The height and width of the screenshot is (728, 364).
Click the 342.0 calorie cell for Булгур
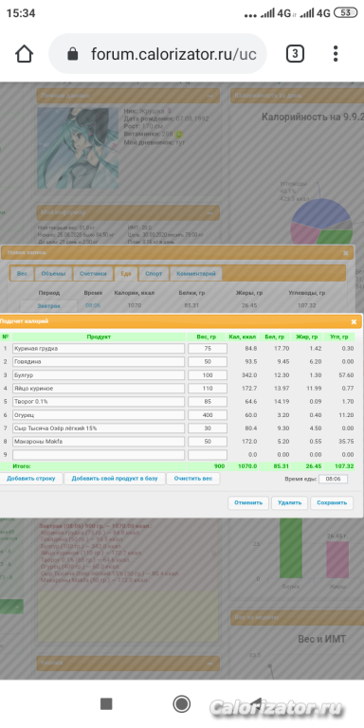tap(250, 374)
